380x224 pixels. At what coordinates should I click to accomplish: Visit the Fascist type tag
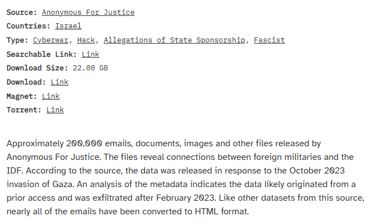coord(269,40)
